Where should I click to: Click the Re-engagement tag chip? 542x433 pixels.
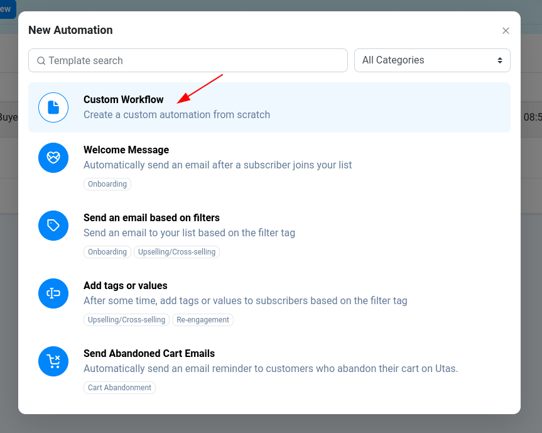point(202,320)
